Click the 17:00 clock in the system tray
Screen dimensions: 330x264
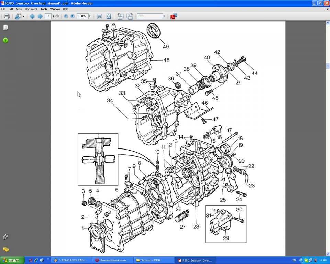click(x=323, y=260)
